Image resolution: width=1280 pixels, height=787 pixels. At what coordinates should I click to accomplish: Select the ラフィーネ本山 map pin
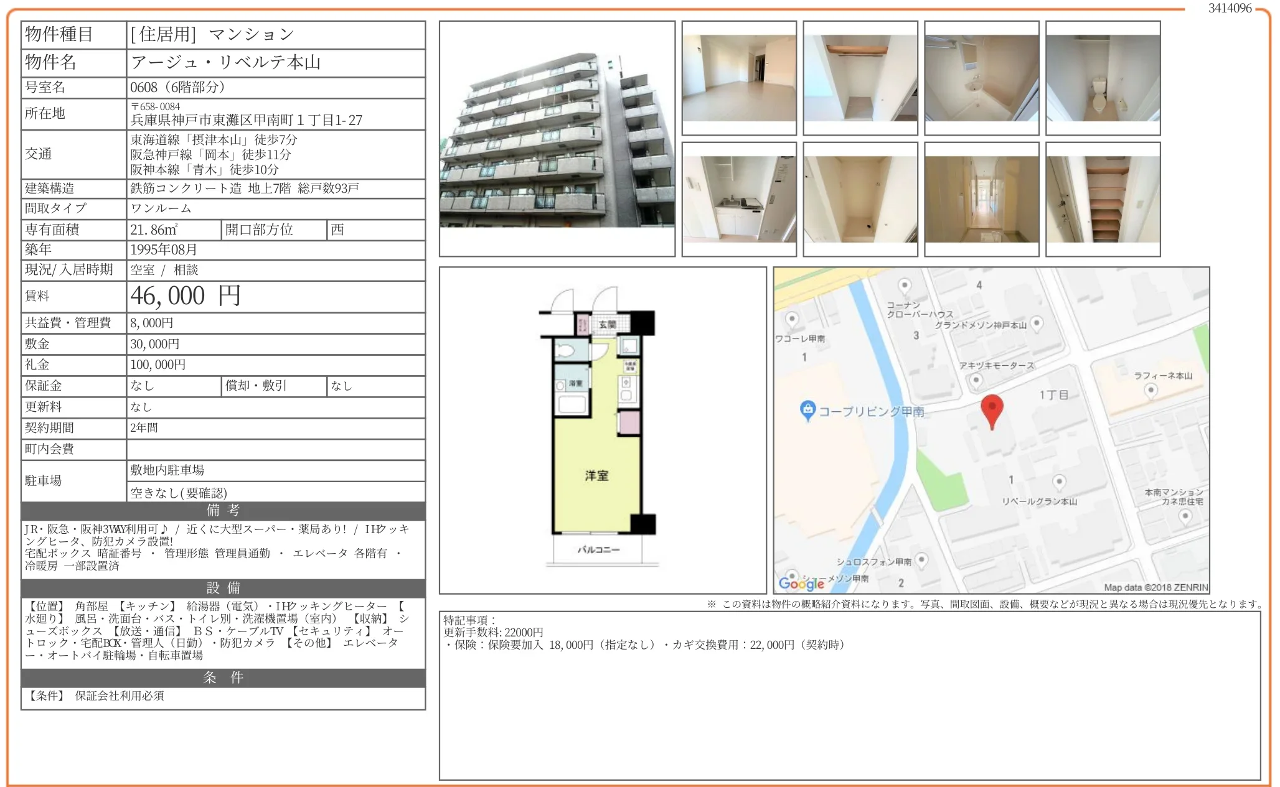(x=1152, y=389)
